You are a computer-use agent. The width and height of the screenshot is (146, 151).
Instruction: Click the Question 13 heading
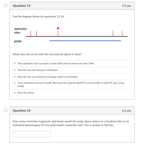click(x=22, y=6)
